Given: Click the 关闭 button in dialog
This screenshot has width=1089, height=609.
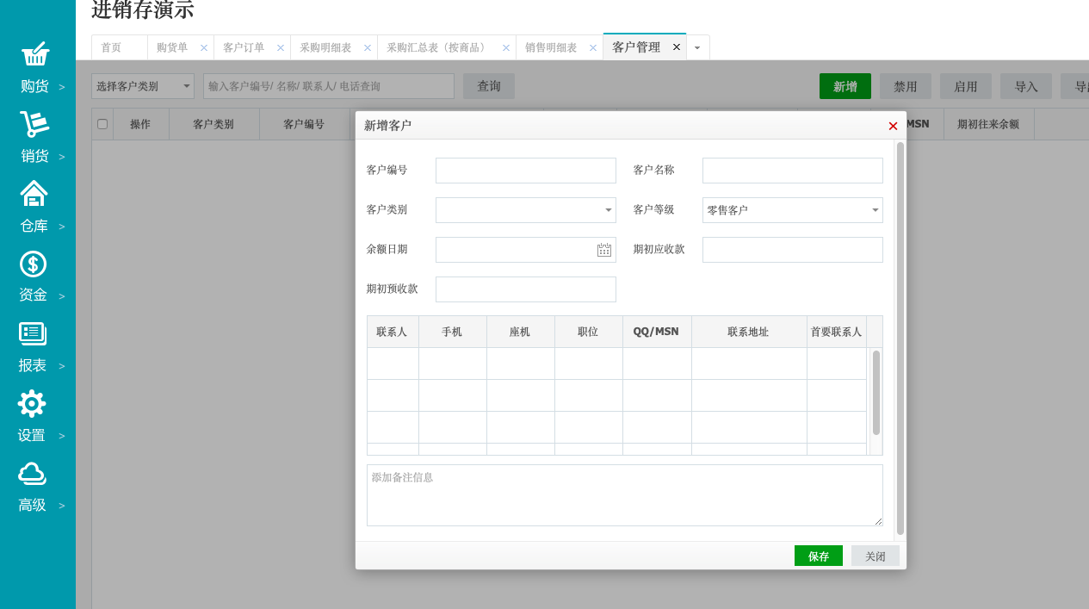Looking at the screenshot, I should coord(876,556).
